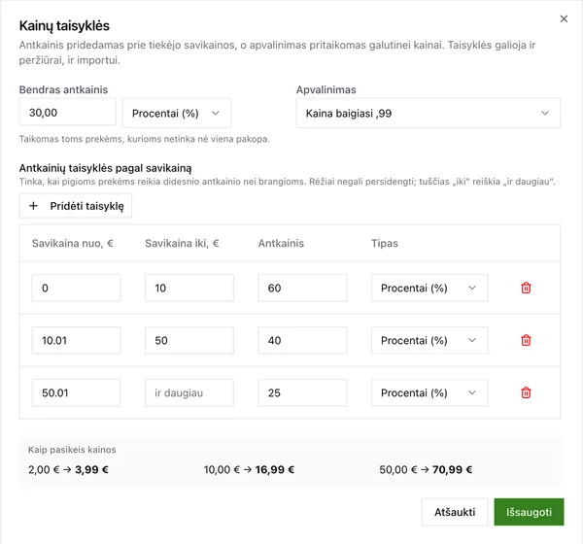Open the Bendras antkainis type dropdown
The height and width of the screenshot is (544, 583).
pyautogui.click(x=177, y=113)
